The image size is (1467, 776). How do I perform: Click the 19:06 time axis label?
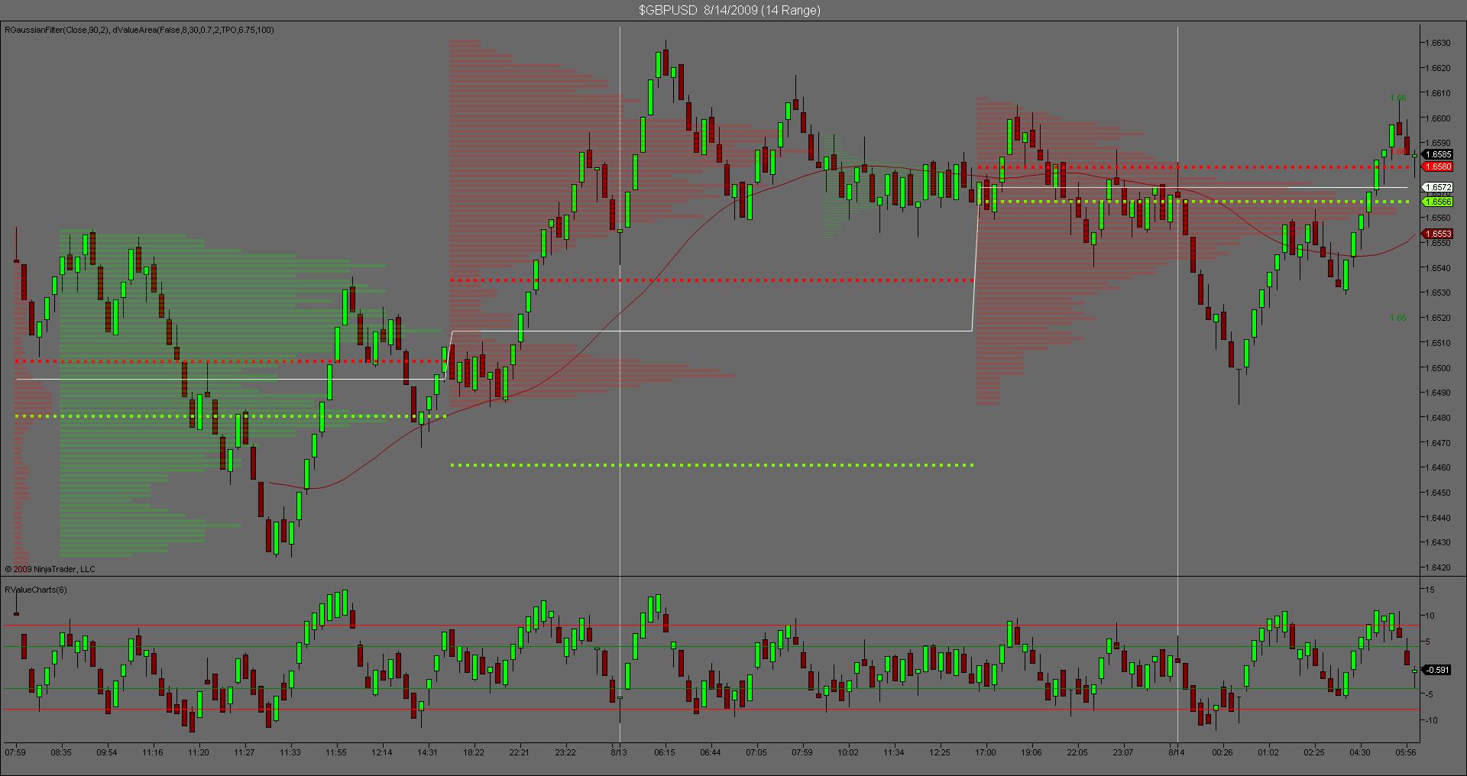tap(1031, 752)
